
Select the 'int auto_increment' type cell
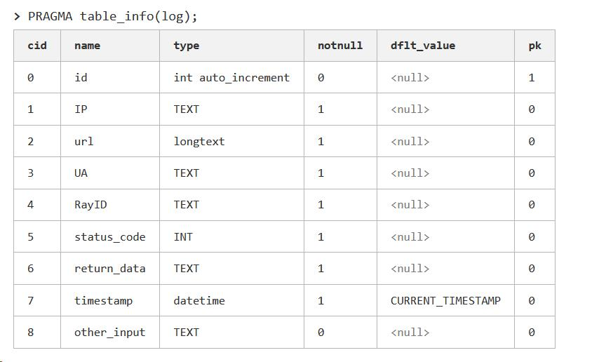(x=231, y=78)
